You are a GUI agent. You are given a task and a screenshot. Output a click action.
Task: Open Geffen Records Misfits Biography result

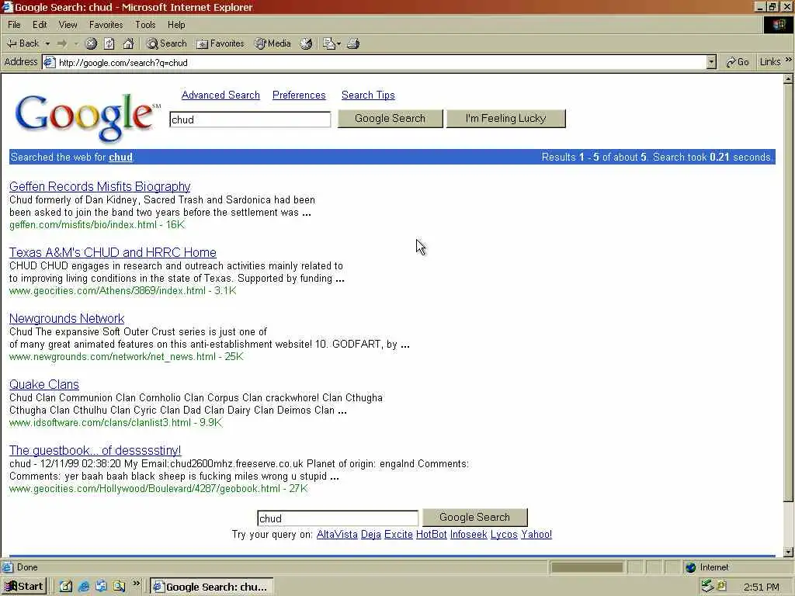point(100,186)
